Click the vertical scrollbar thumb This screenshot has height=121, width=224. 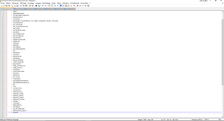pos(222,52)
